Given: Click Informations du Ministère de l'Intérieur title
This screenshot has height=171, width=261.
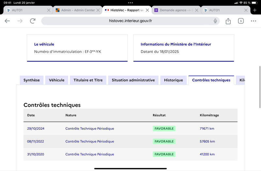Looking at the screenshot, I should 176,44.
